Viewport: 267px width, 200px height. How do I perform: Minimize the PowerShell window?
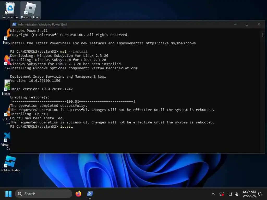point(235,24)
